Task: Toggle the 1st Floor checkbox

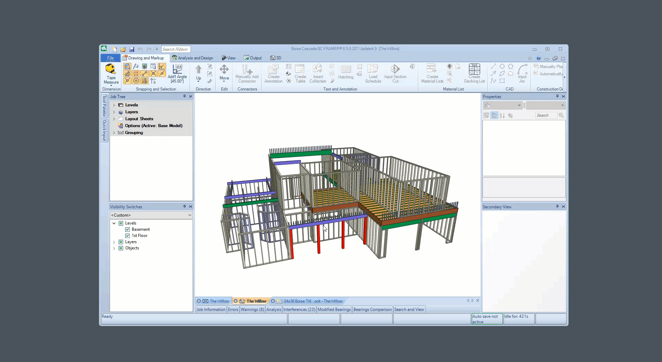Action: tap(128, 236)
